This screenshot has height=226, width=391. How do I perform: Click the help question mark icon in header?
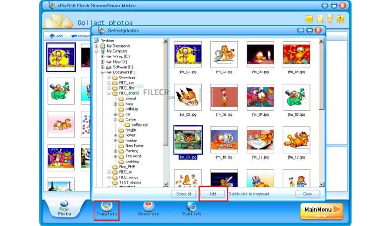[x=340, y=19]
